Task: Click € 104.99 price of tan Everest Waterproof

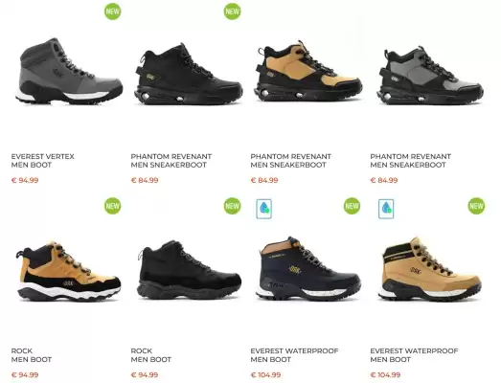Action: [385, 374]
